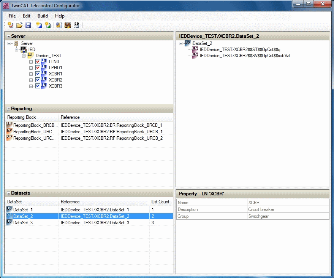
Task: Click the orange wave graph toolbar icon
Action: click(x=68, y=25)
